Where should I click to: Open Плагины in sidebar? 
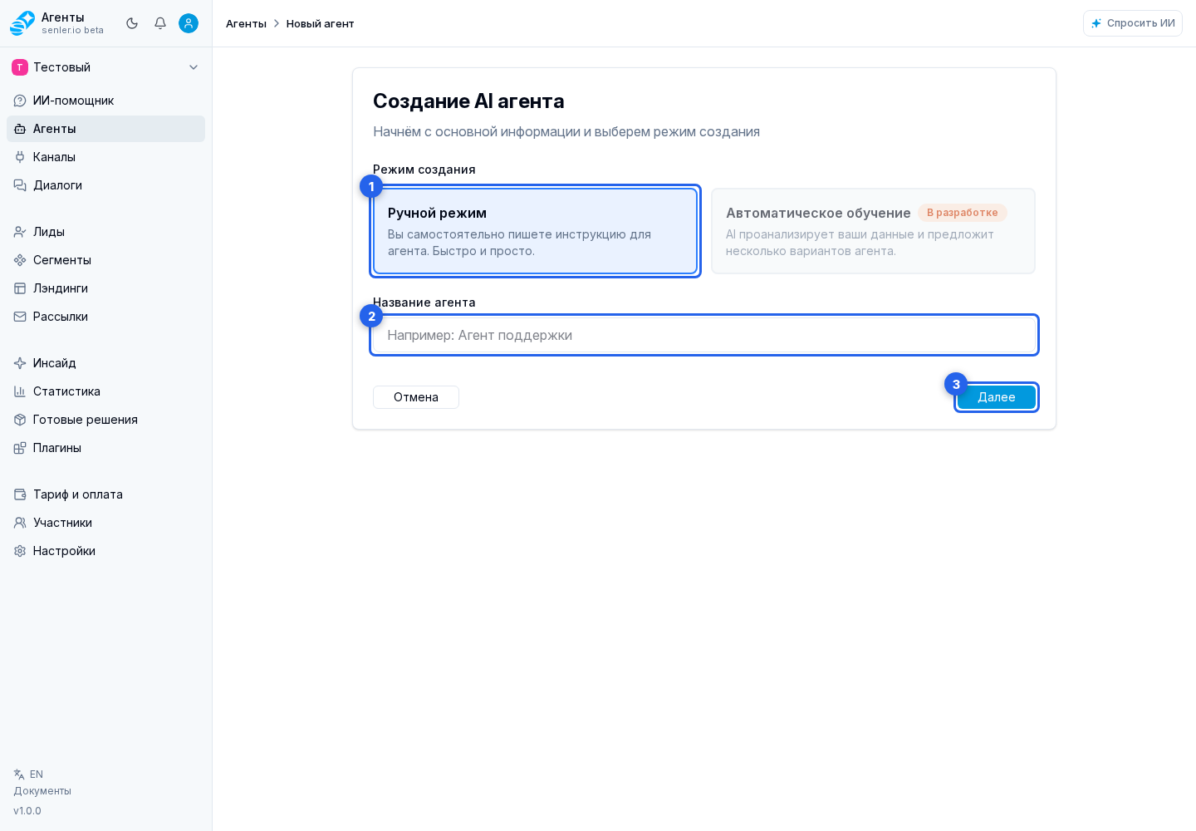point(105,448)
